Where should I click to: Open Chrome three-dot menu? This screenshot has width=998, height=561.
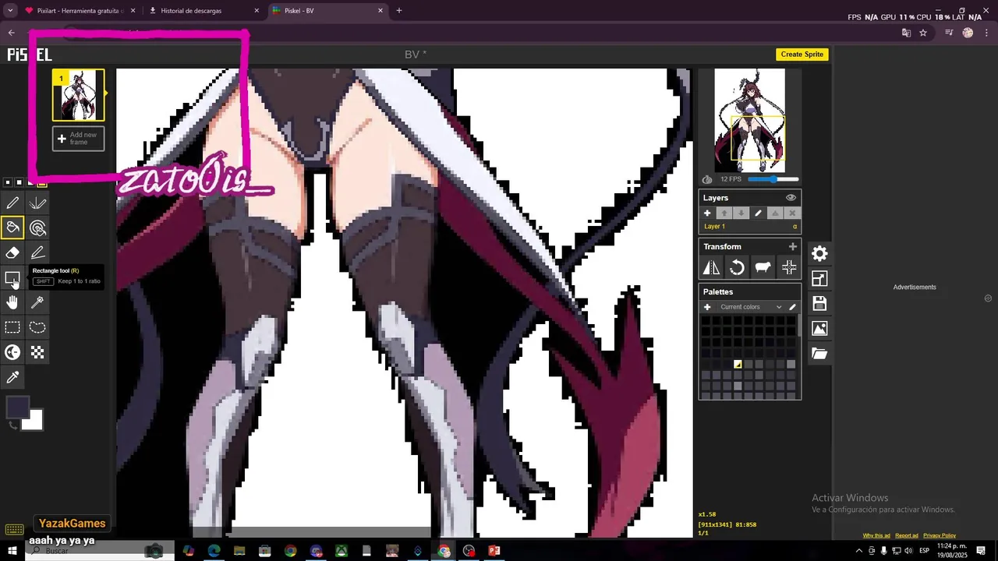click(987, 33)
